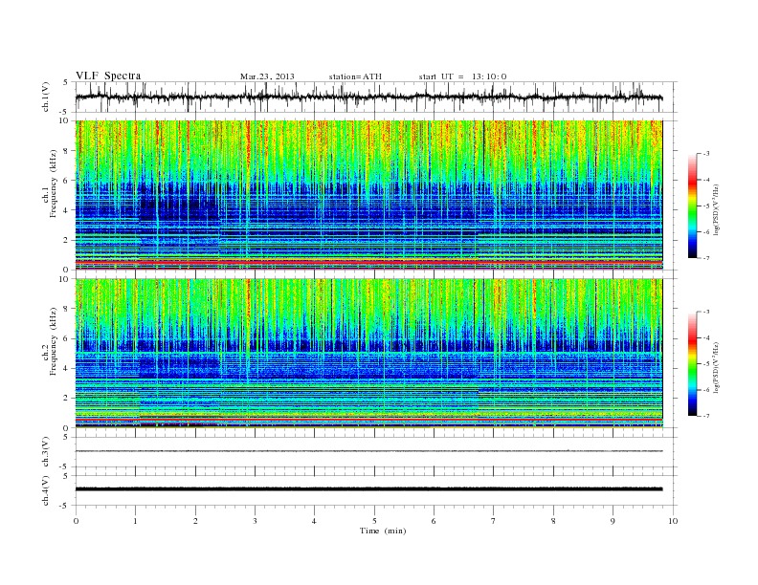Click time axis tick label "5" at bottom
The width and height of the screenshot is (758, 585).
[x=374, y=521]
